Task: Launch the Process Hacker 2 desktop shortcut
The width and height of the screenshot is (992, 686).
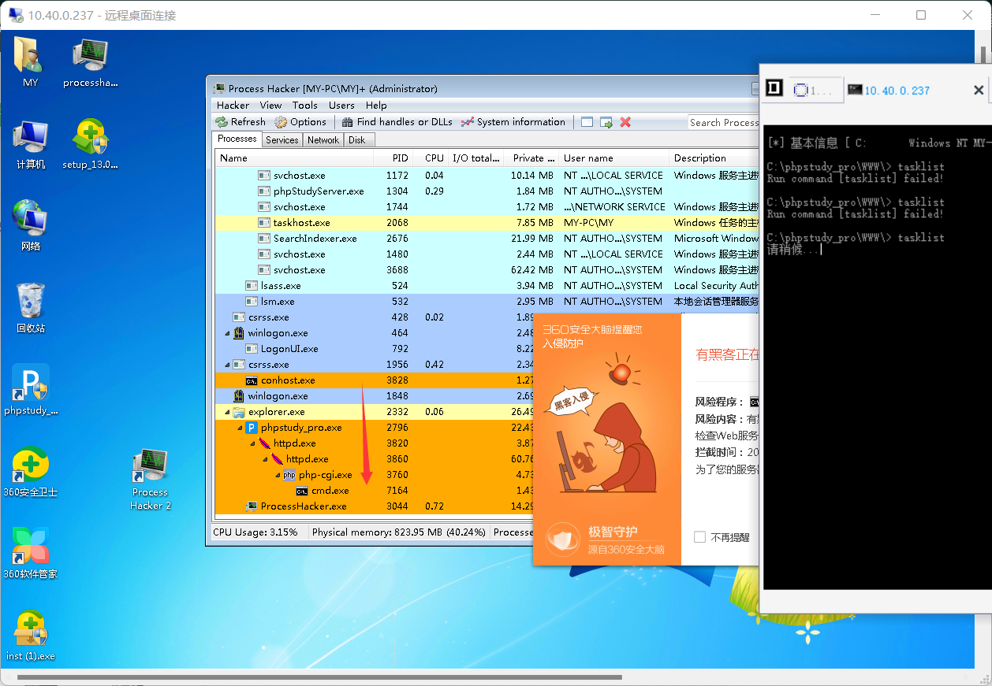Action: [150, 478]
